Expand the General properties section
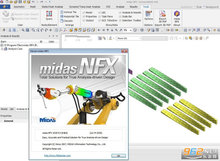The width and height of the screenshot is (220, 161). (x=2, y=121)
